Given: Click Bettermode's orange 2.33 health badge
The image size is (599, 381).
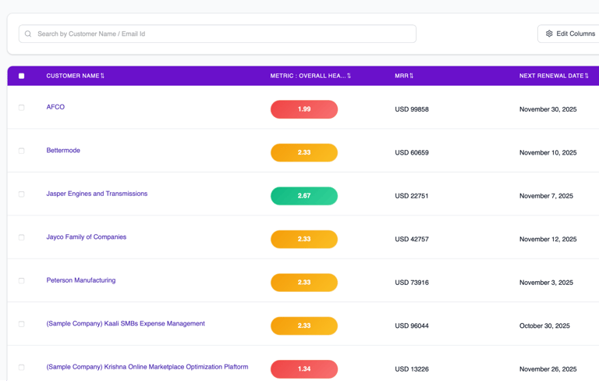Looking at the screenshot, I should click(x=304, y=153).
